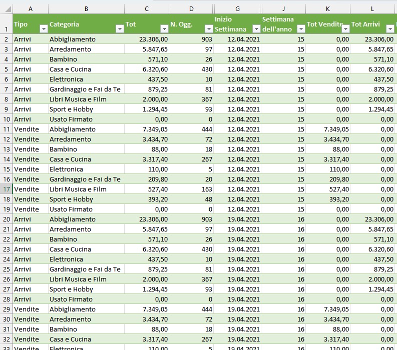Click Usato Firmato in row 10

[x=86, y=119]
